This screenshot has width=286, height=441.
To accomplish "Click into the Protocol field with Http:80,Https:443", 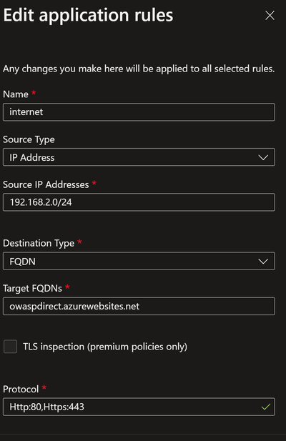I will tap(139, 407).
